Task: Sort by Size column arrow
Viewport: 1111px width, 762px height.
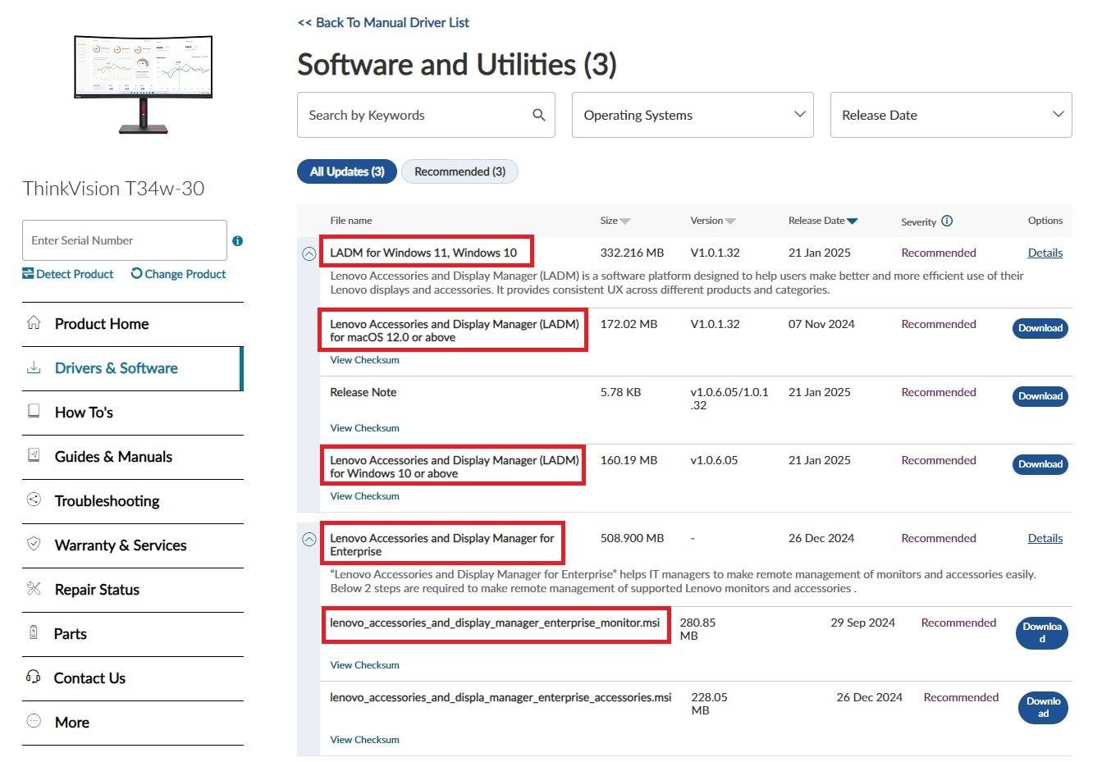Action: pyautogui.click(x=625, y=221)
